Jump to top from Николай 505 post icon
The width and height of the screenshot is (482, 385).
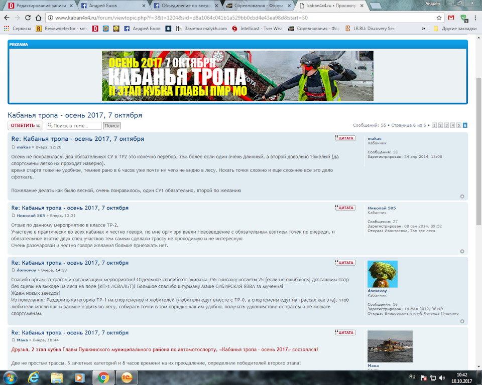[x=462, y=252]
